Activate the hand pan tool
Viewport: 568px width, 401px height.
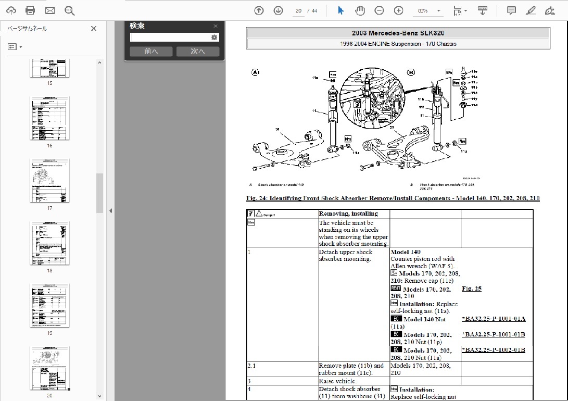(x=360, y=10)
